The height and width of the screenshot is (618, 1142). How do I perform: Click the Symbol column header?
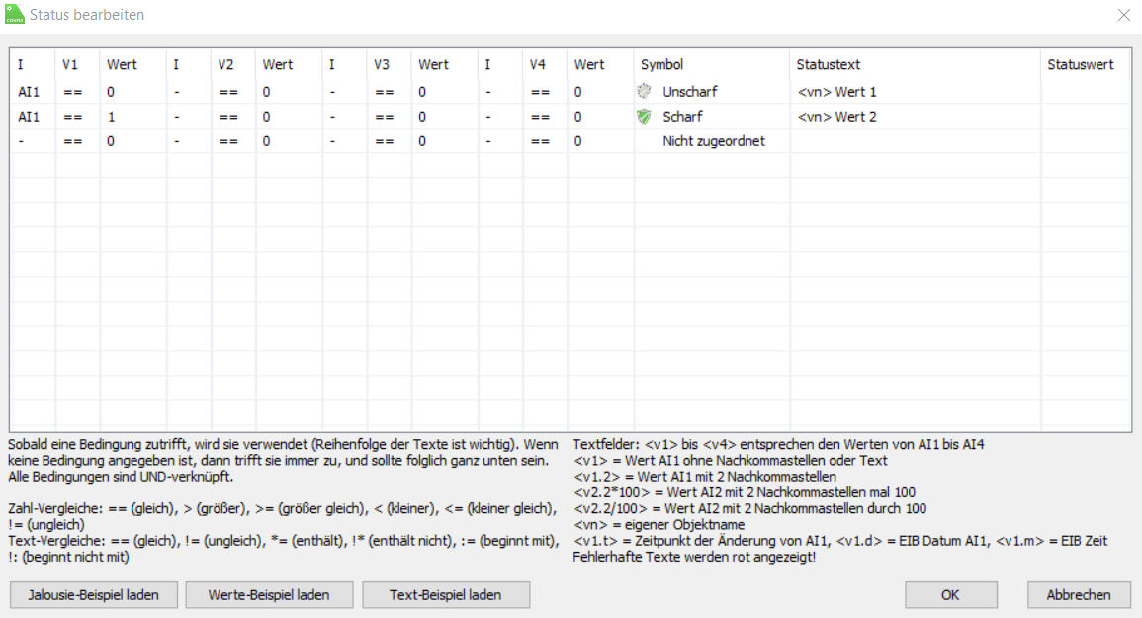tap(711, 64)
